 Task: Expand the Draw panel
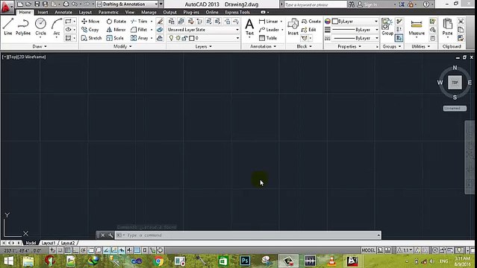40,46
